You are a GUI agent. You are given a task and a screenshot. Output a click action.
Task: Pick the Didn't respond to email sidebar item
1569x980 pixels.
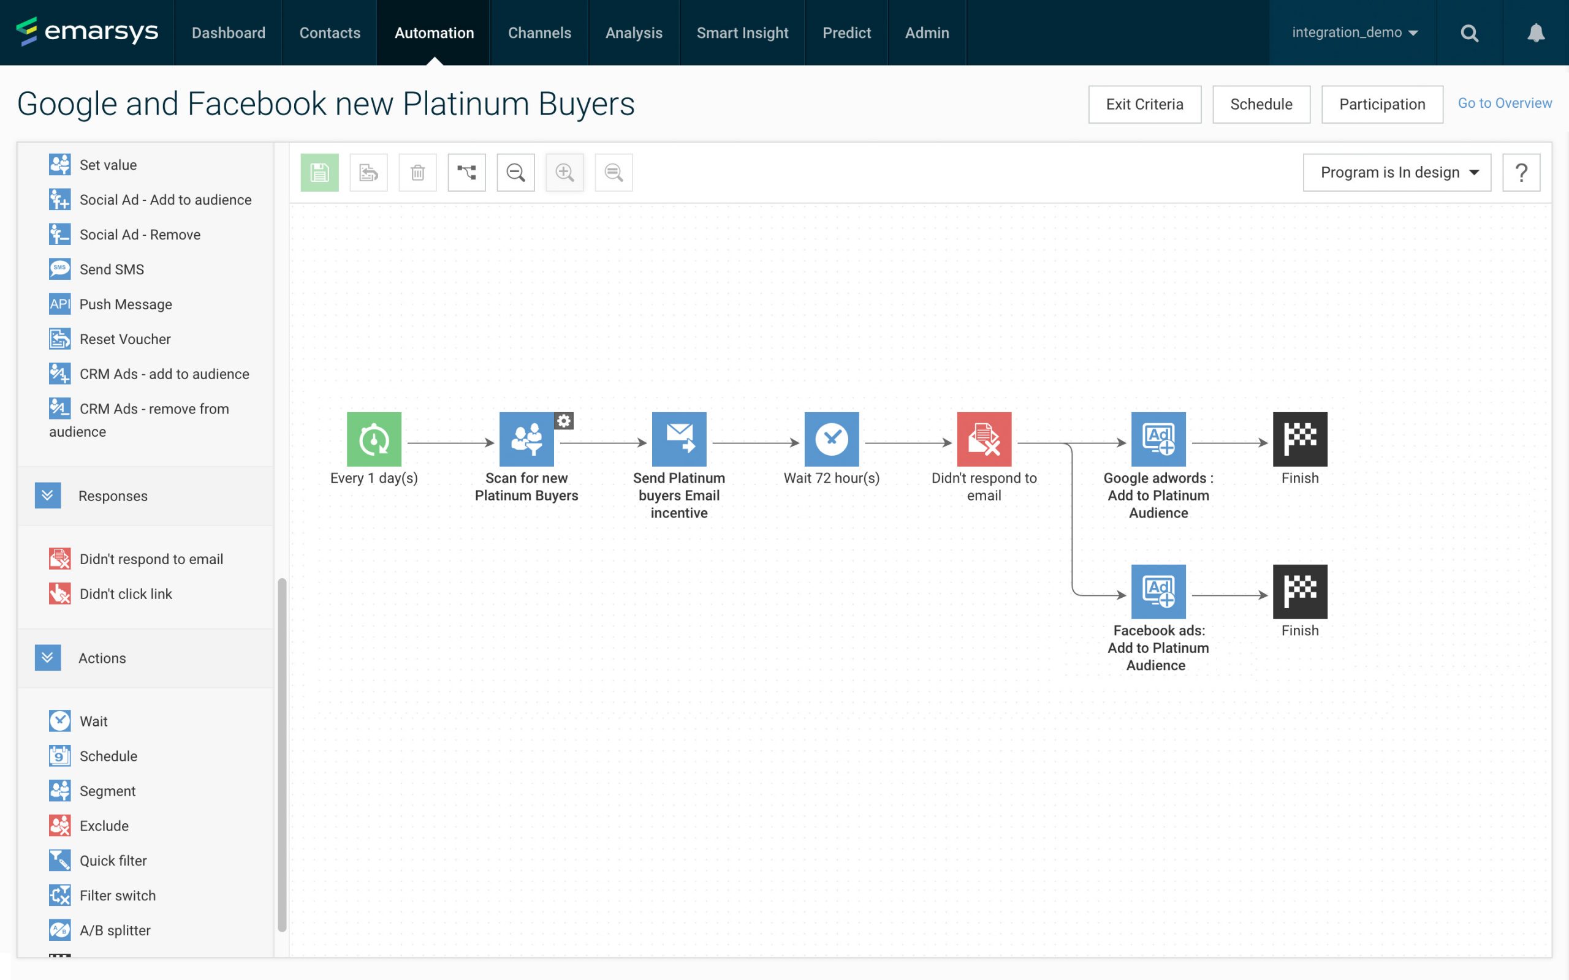[x=136, y=559]
